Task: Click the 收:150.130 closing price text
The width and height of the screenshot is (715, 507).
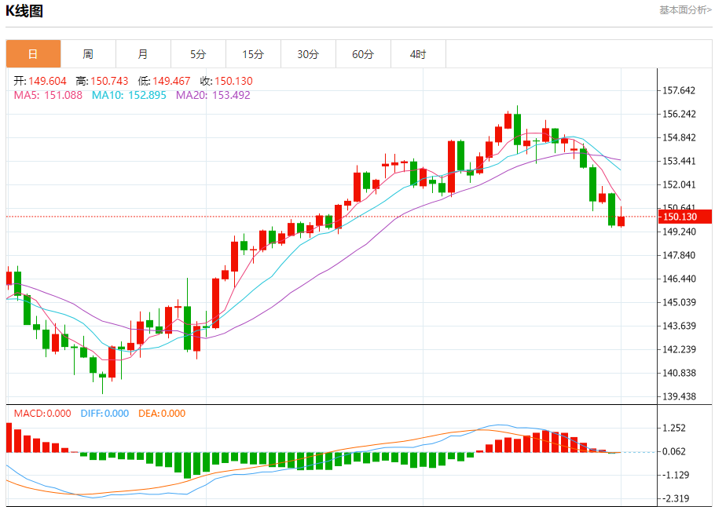Action: pos(225,81)
